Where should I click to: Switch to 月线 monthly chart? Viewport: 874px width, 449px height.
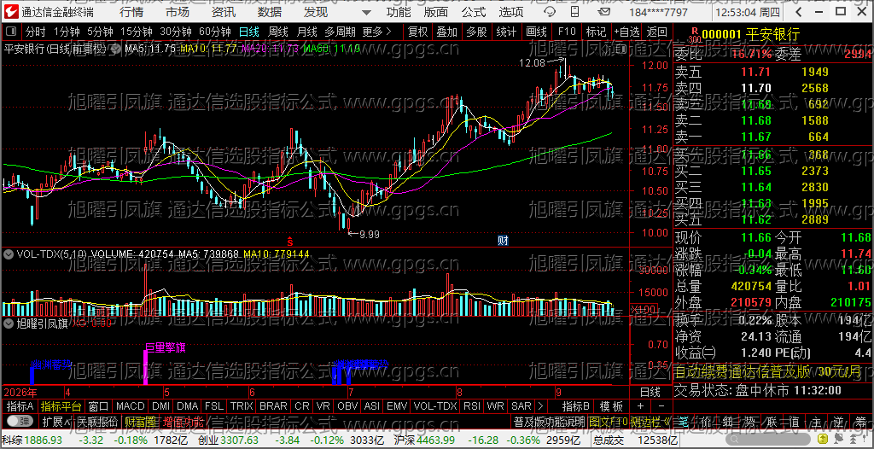[x=306, y=32]
